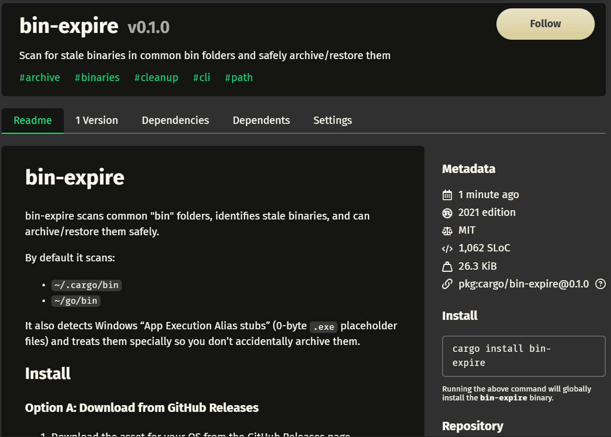The height and width of the screenshot is (437, 611).
Task: Click the v0.1.0 version label
Action: [148, 27]
